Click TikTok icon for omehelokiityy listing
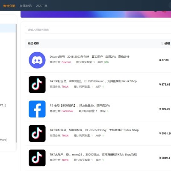 click(37, 133)
